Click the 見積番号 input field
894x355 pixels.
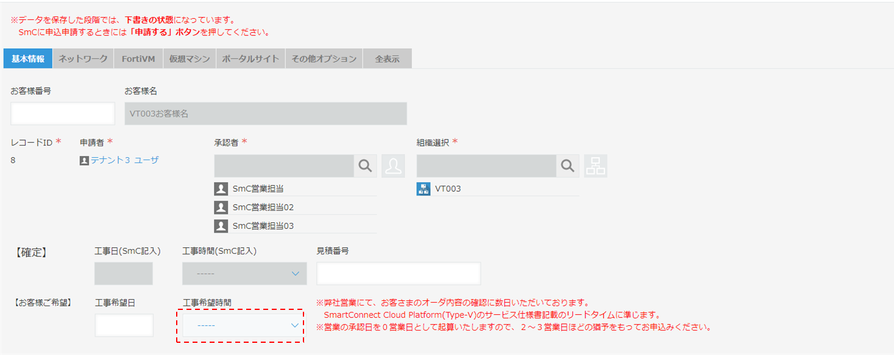point(399,273)
